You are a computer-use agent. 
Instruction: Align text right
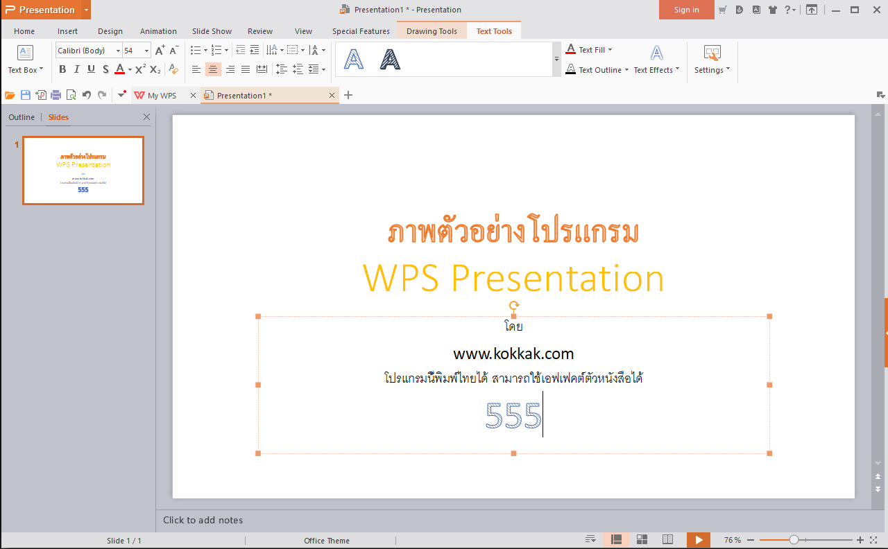coord(230,69)
